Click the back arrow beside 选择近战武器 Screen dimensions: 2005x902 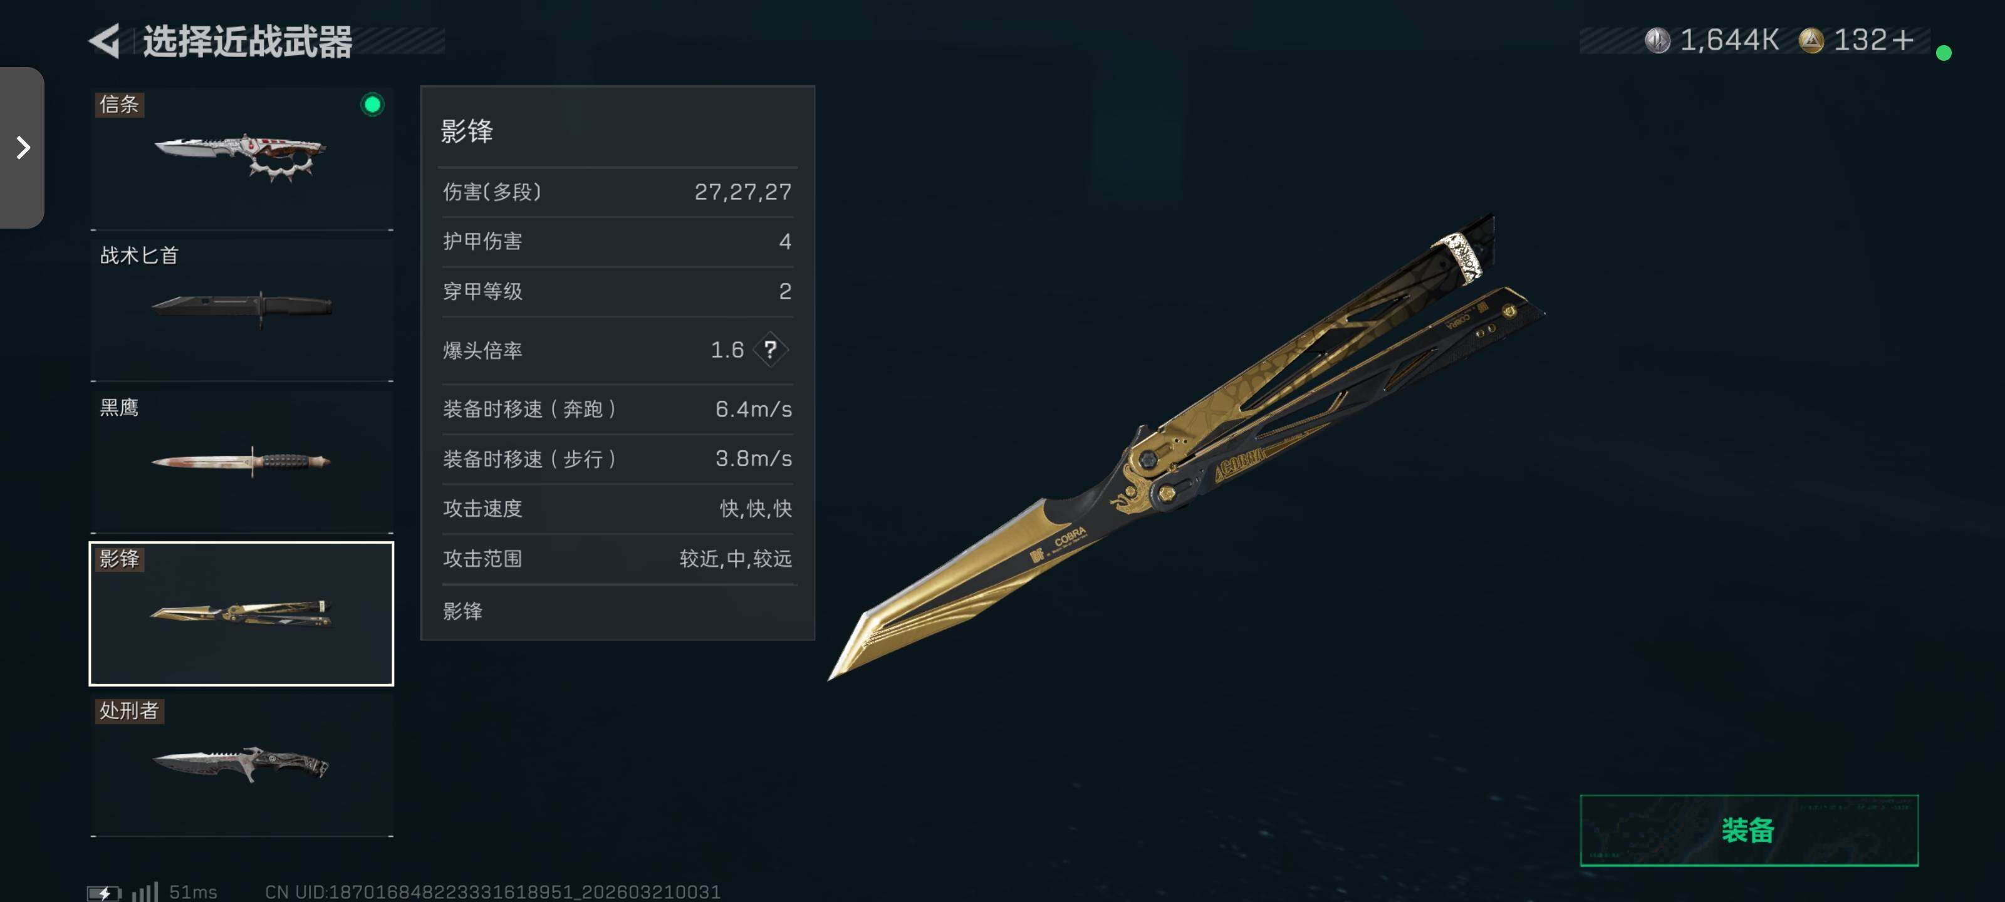pos(106,41)
